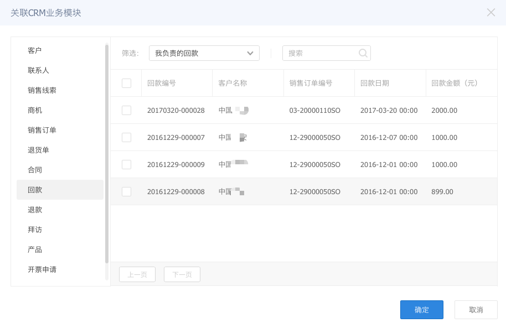Screen dimensions: 506x328
Task: Go to 销售订单 in sidebar
Action: point(42,130)
